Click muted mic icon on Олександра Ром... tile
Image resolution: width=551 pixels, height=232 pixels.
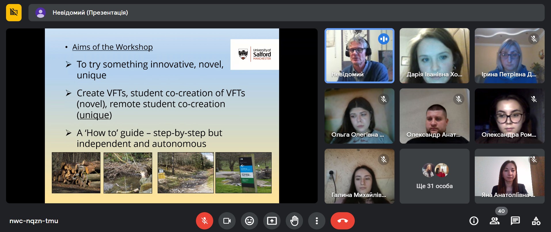point(534,99)
